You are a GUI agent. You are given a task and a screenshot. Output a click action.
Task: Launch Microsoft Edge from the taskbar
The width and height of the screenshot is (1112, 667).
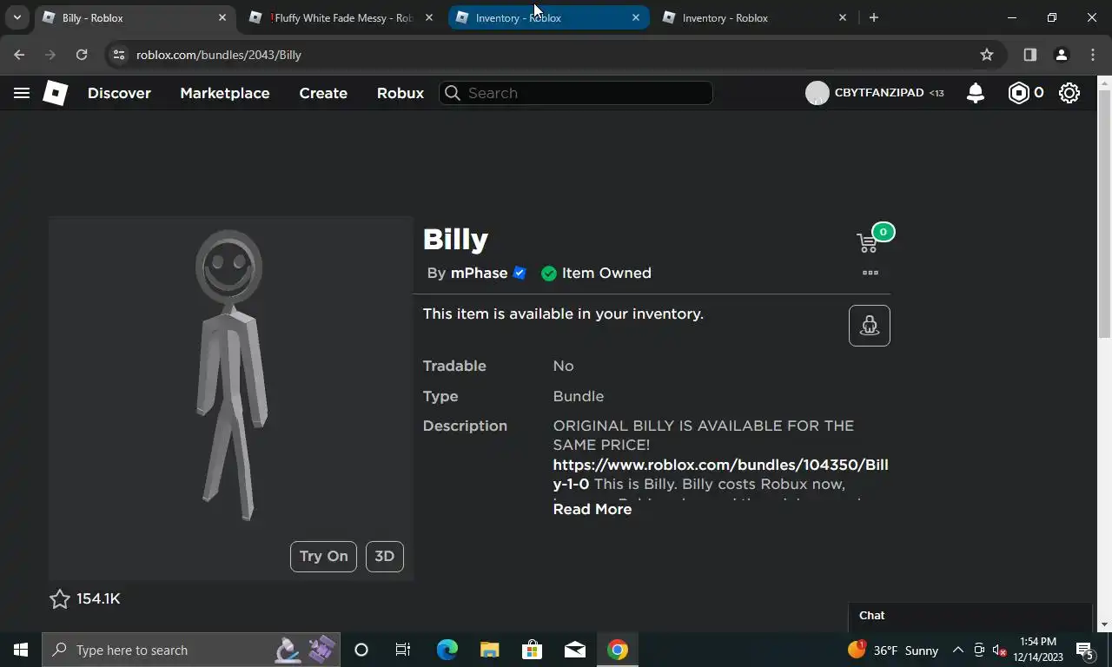(447, 650)
